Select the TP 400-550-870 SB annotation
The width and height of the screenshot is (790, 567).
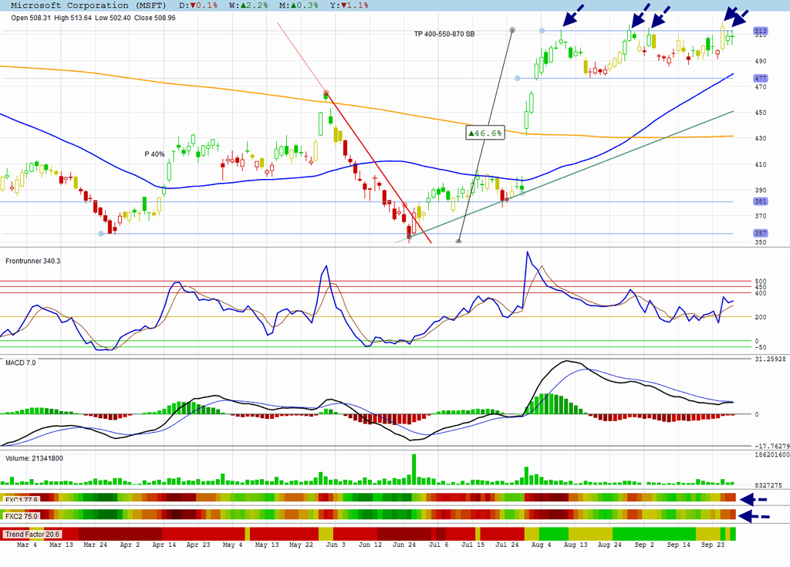tap(444, 34)
